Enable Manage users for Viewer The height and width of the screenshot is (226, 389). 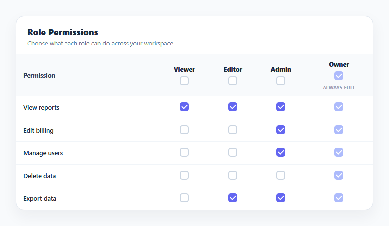184,152
